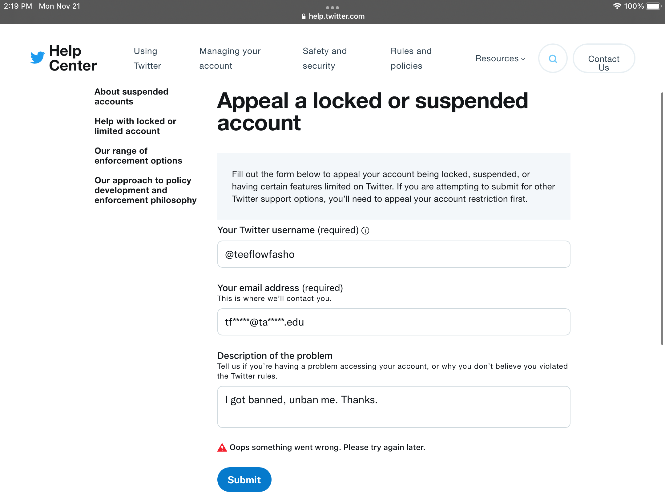Open the search magnifier icon
Image resolution: width=665 pixels, height=499 pixels.
(x=553, y=59)
